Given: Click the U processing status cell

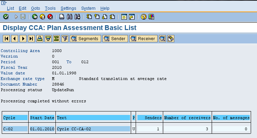Looking at the screenshot, I should pyautogui.click(x=134, y=129).
